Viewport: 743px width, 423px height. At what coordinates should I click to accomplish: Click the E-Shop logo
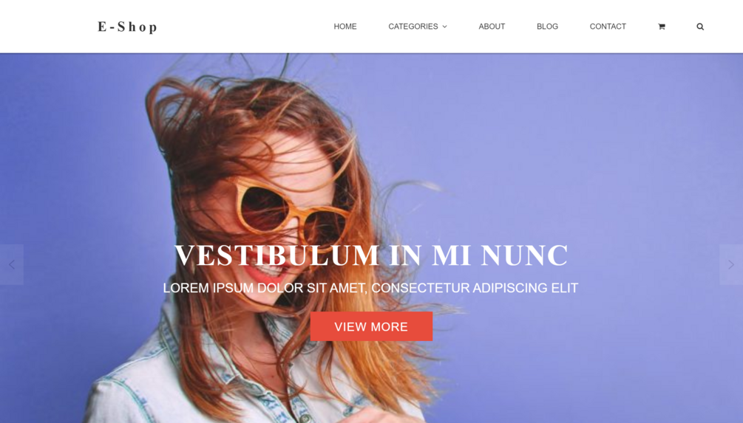(127, 27)
